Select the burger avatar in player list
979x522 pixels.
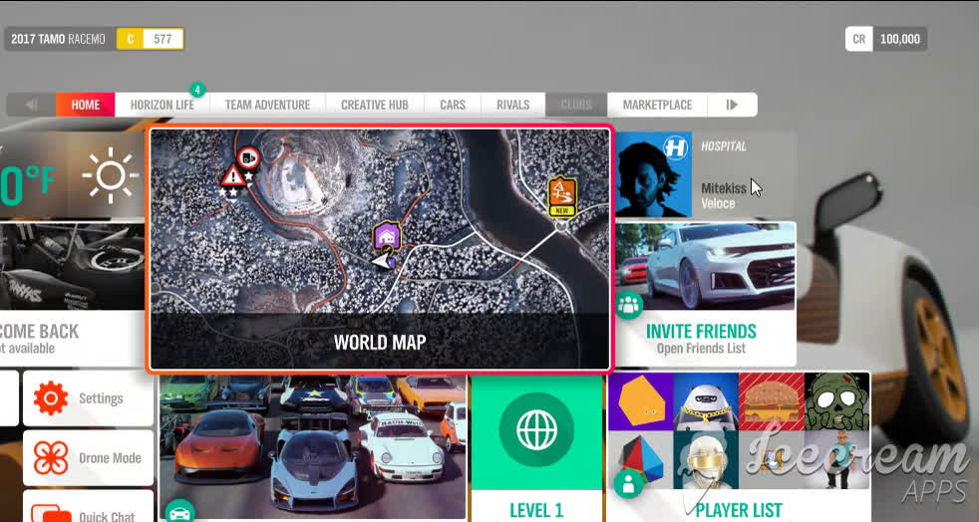[x=772, y=401]
